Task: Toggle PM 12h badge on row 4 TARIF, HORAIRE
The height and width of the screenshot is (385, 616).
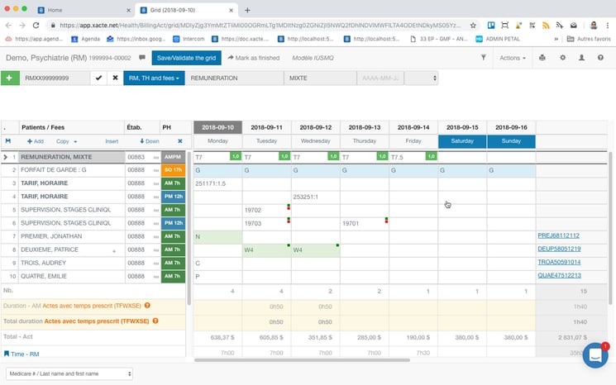Action: 173,197
